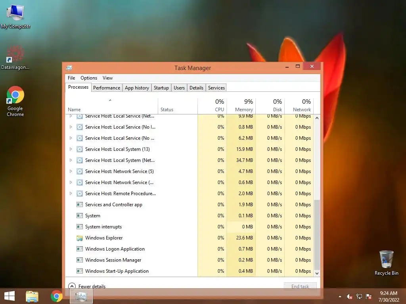406x304 pixels.
Task: Select the System interrupts process name
Action: (x=103, y=227)
